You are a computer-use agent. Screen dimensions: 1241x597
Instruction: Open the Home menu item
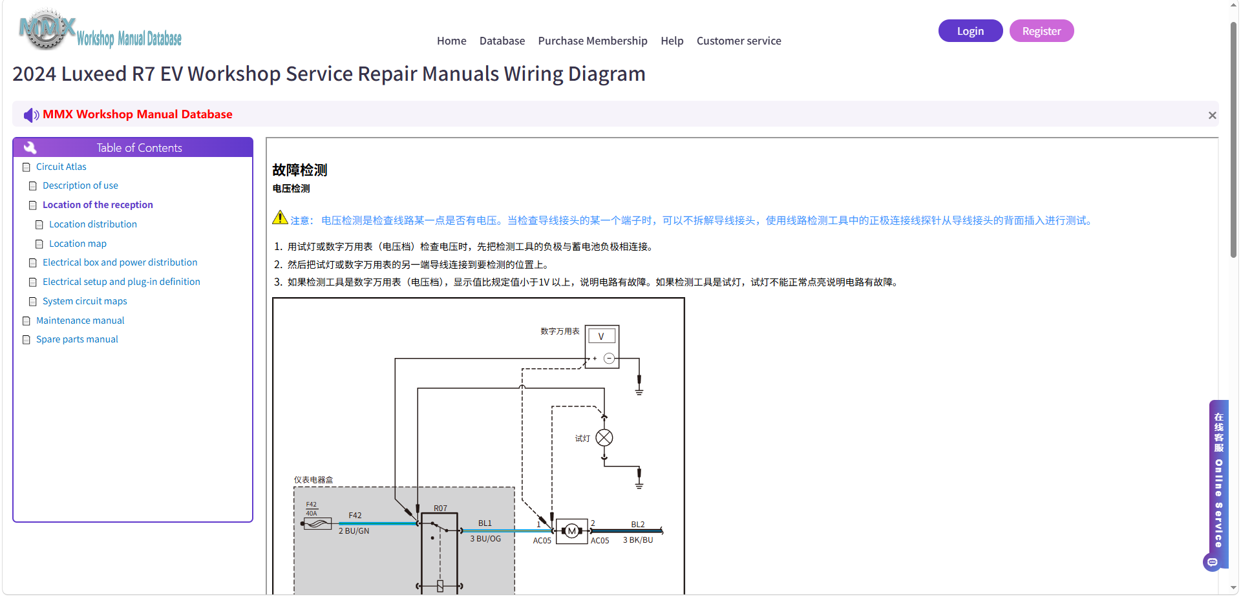[x=452, y=41]
